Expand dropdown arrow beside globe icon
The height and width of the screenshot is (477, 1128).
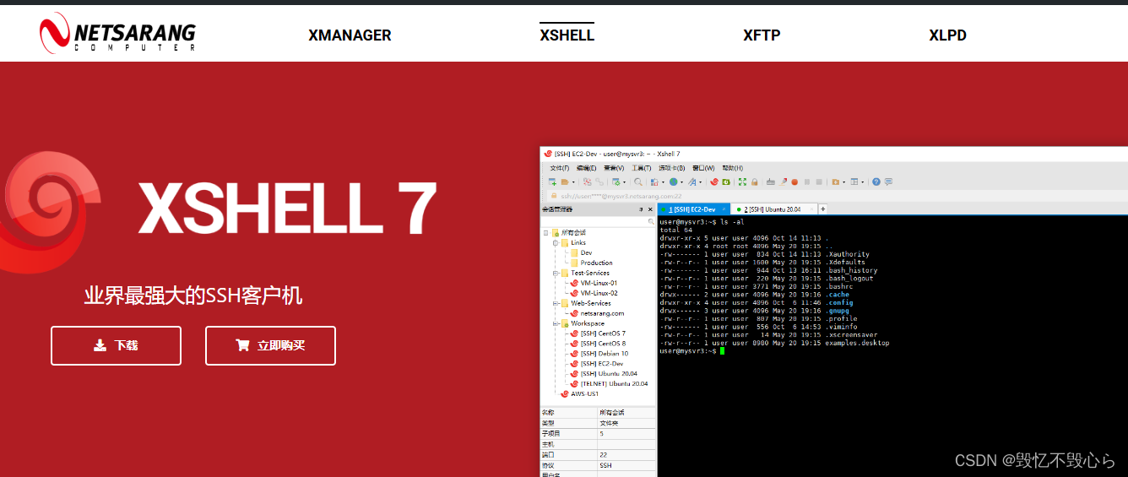(x=681, y=182)
